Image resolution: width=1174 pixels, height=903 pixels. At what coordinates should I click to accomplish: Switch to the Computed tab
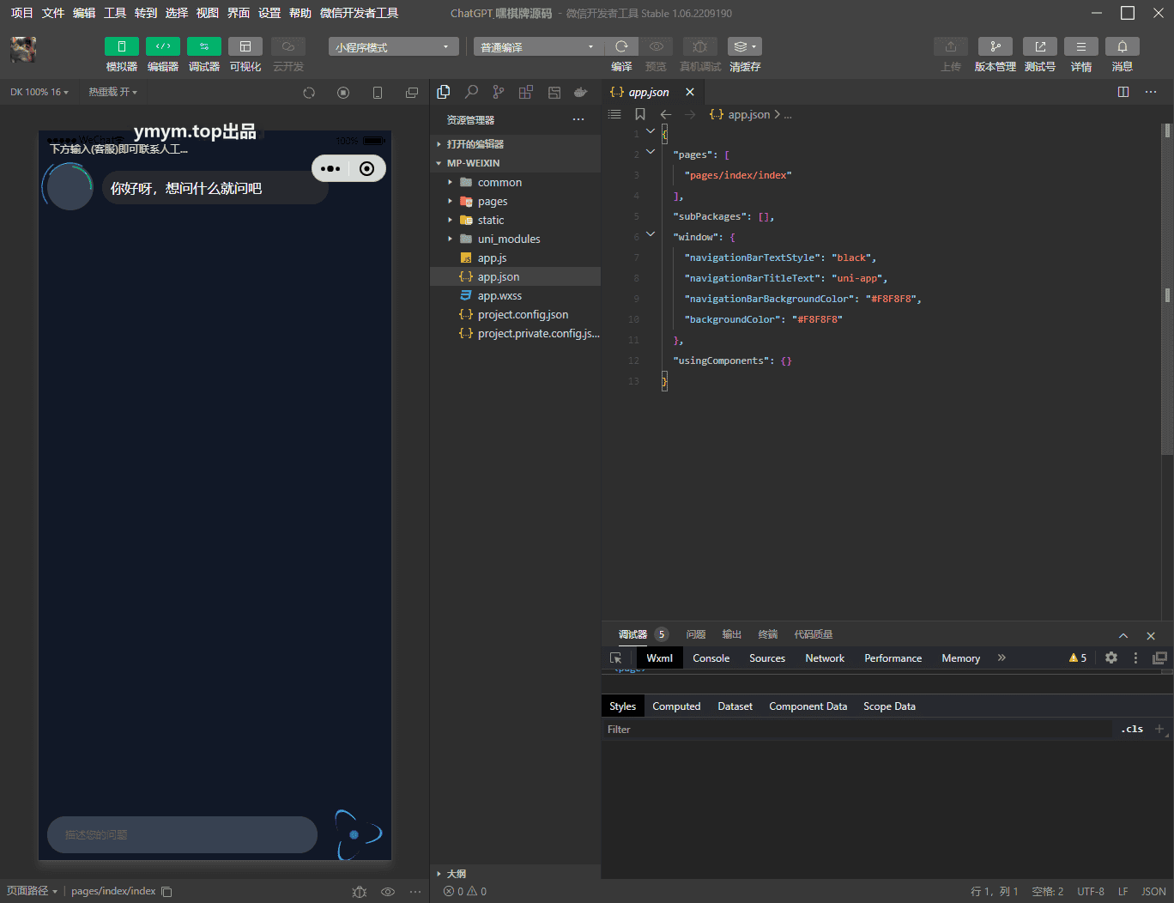(676, 706)
